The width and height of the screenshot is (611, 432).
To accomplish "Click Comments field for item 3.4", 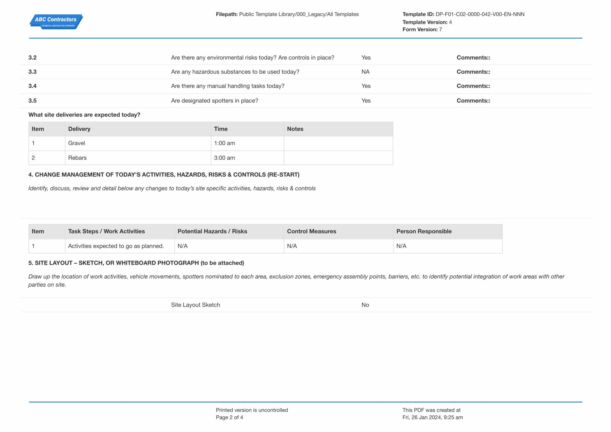I will point(473,86).
